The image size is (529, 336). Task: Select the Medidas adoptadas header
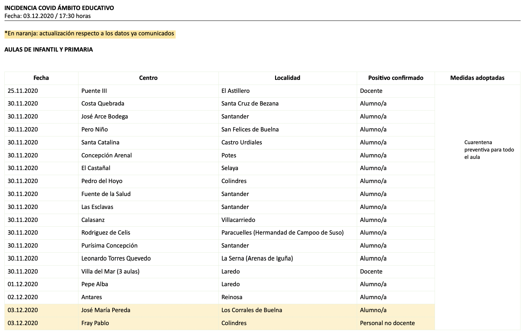pyautogui.click(x=477, y=78)
